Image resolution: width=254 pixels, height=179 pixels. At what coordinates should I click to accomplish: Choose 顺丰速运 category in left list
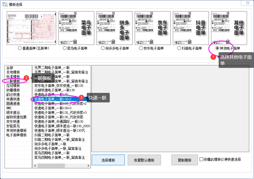point(13,113)
